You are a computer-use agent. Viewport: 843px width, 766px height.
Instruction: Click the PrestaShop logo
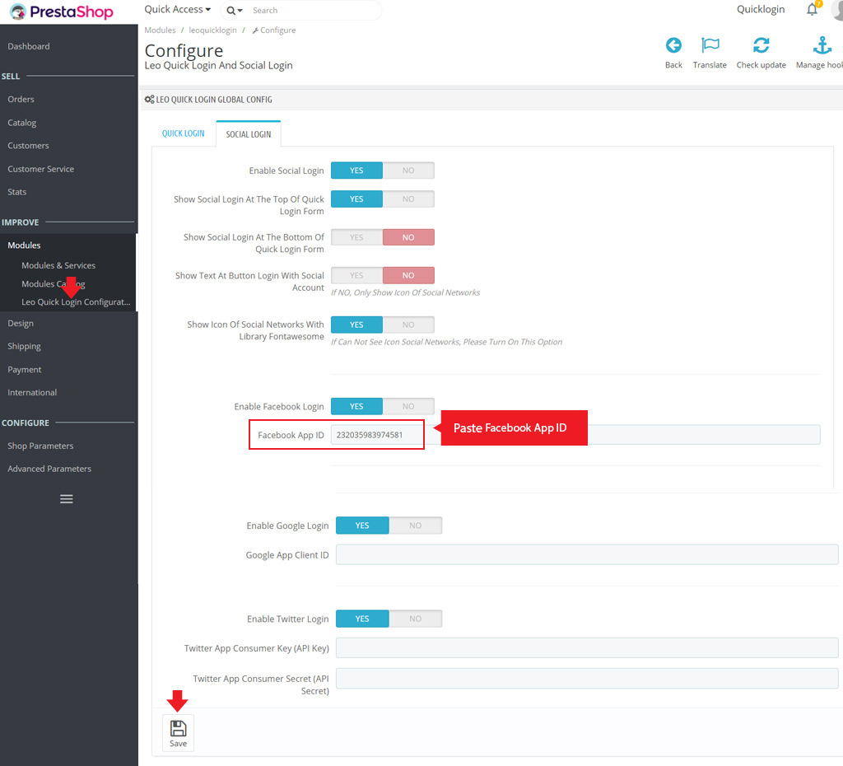[x=62, y=12]
